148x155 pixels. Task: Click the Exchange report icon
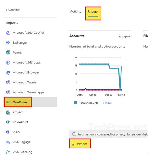click(x=8, y=42)
